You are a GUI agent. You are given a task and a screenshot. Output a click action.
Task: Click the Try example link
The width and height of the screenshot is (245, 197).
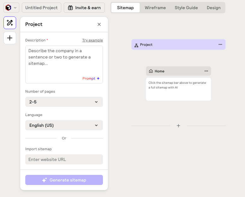(93, 40)
